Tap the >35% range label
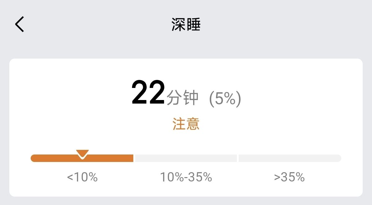The image size is (372, 205). tap(290, 177)
